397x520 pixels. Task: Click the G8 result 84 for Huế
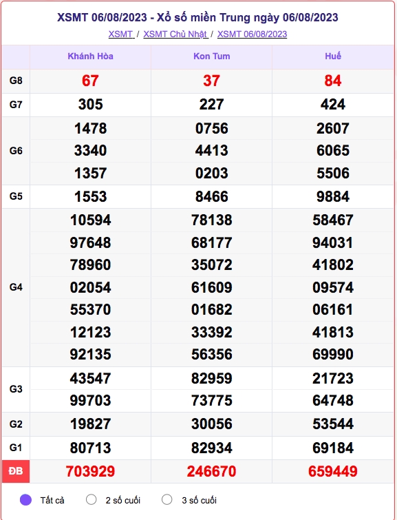(x=333, y=81)
